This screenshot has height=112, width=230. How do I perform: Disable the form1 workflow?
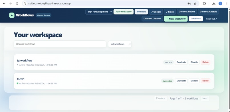coord(194,81)
